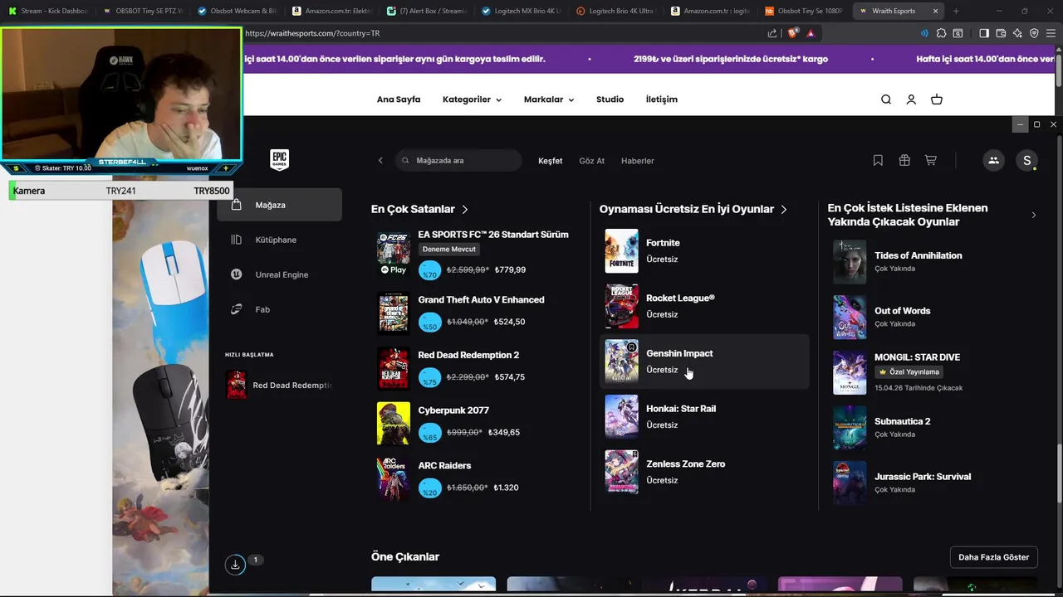This screenshot has width=1063, height=597.
Task: Open Zenless Zone Zero entry
Action: point(704,472)
